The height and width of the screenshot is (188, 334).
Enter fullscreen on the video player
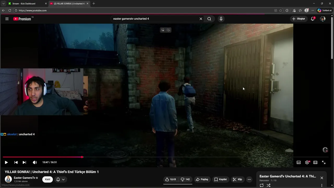click(324, 162)
